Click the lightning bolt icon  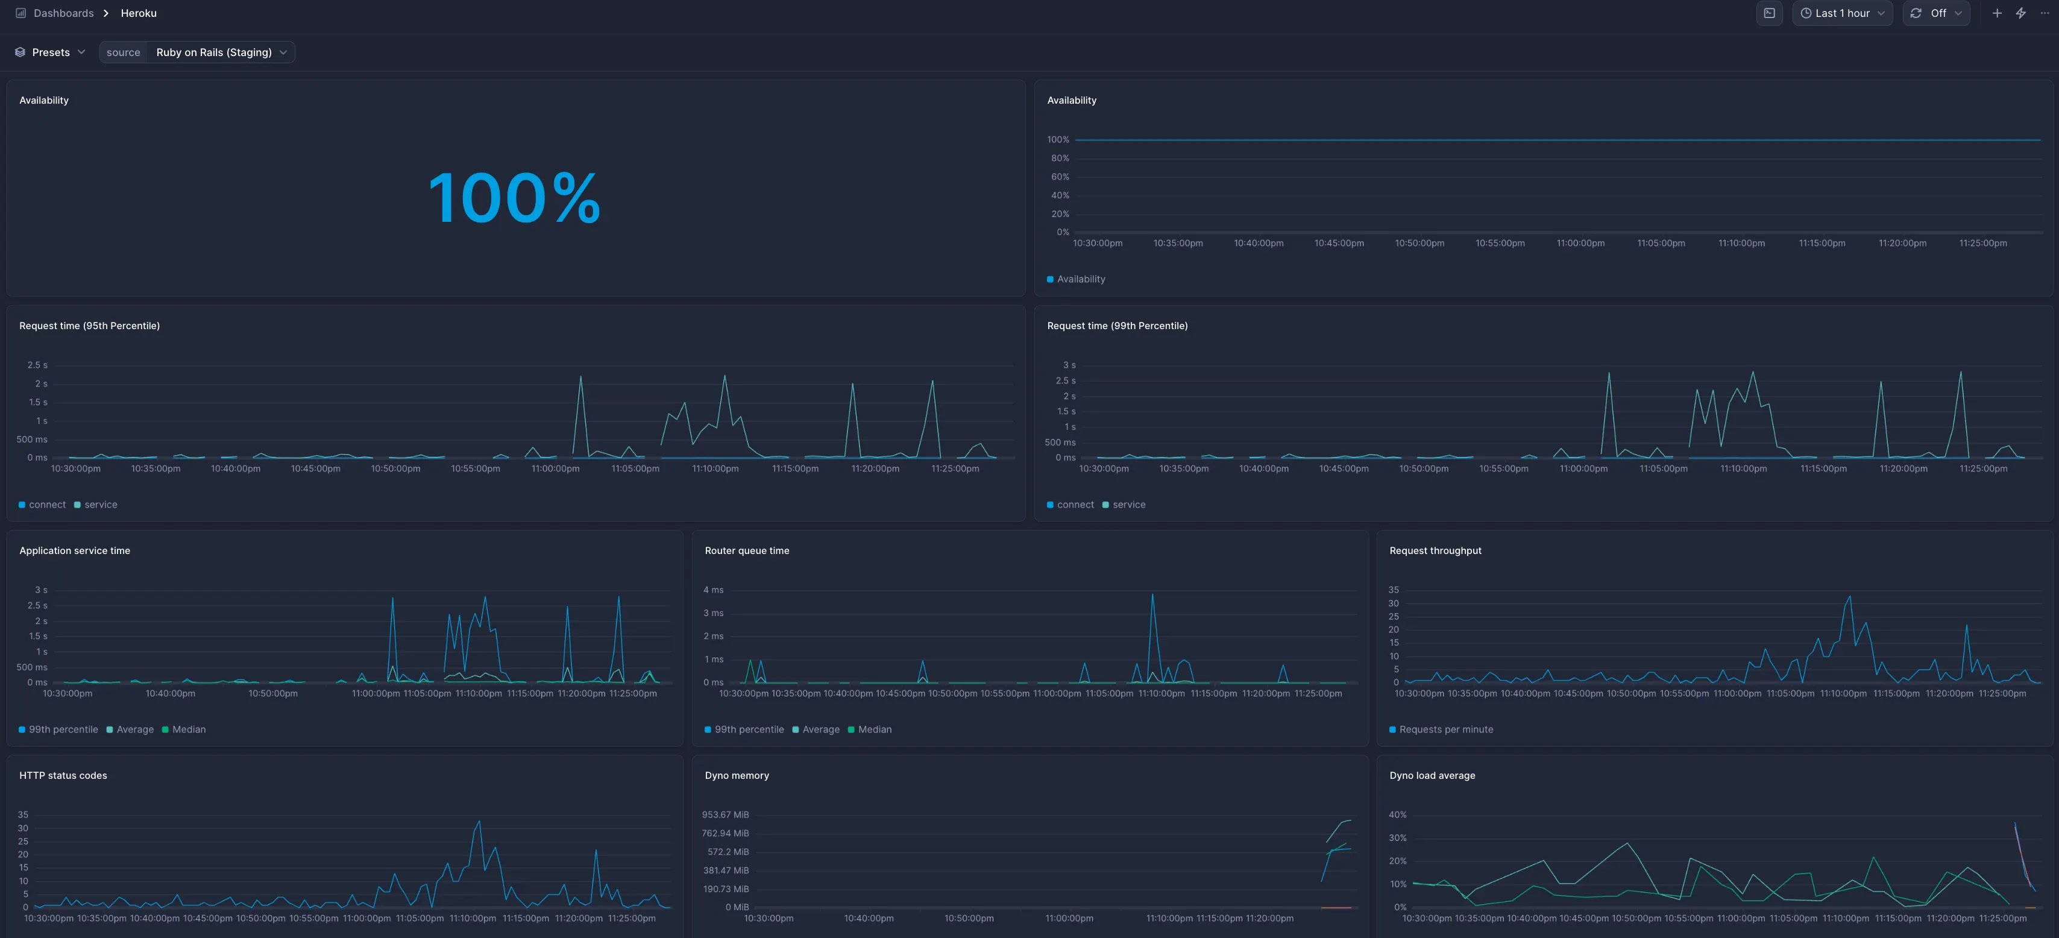2020,14
